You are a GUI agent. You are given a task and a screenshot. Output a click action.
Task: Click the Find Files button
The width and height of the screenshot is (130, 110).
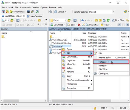coord(118,20)
